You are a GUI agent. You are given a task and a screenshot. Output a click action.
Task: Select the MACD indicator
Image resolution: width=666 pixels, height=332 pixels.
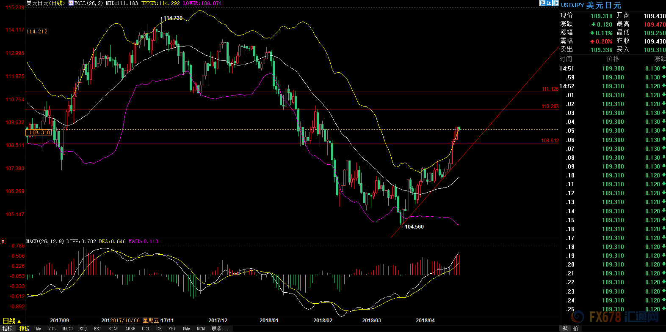67,329
